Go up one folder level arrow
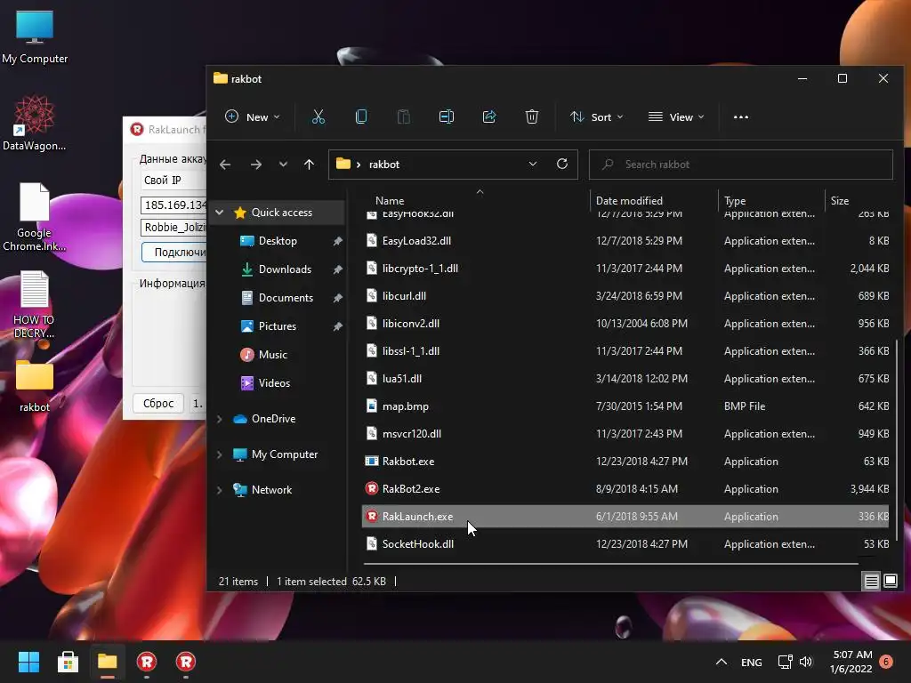 (x=309, y=165)
